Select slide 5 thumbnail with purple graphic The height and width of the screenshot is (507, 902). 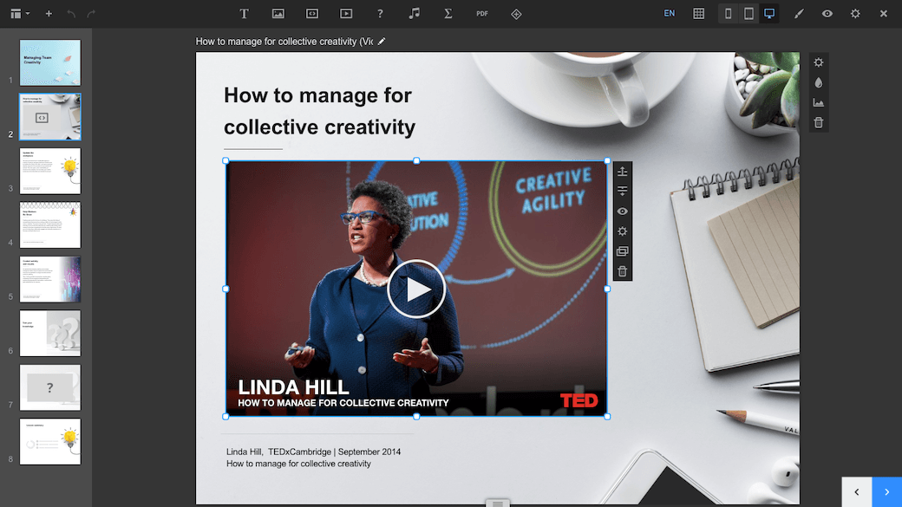point(50,279)
